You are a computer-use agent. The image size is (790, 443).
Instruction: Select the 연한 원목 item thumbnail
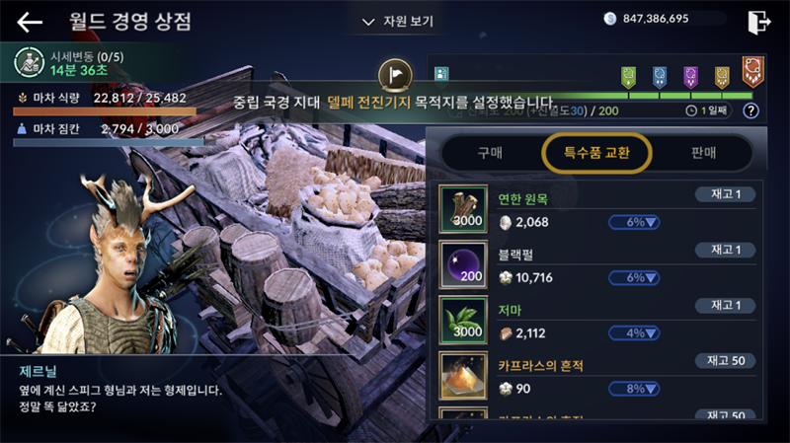coord(463,209)
